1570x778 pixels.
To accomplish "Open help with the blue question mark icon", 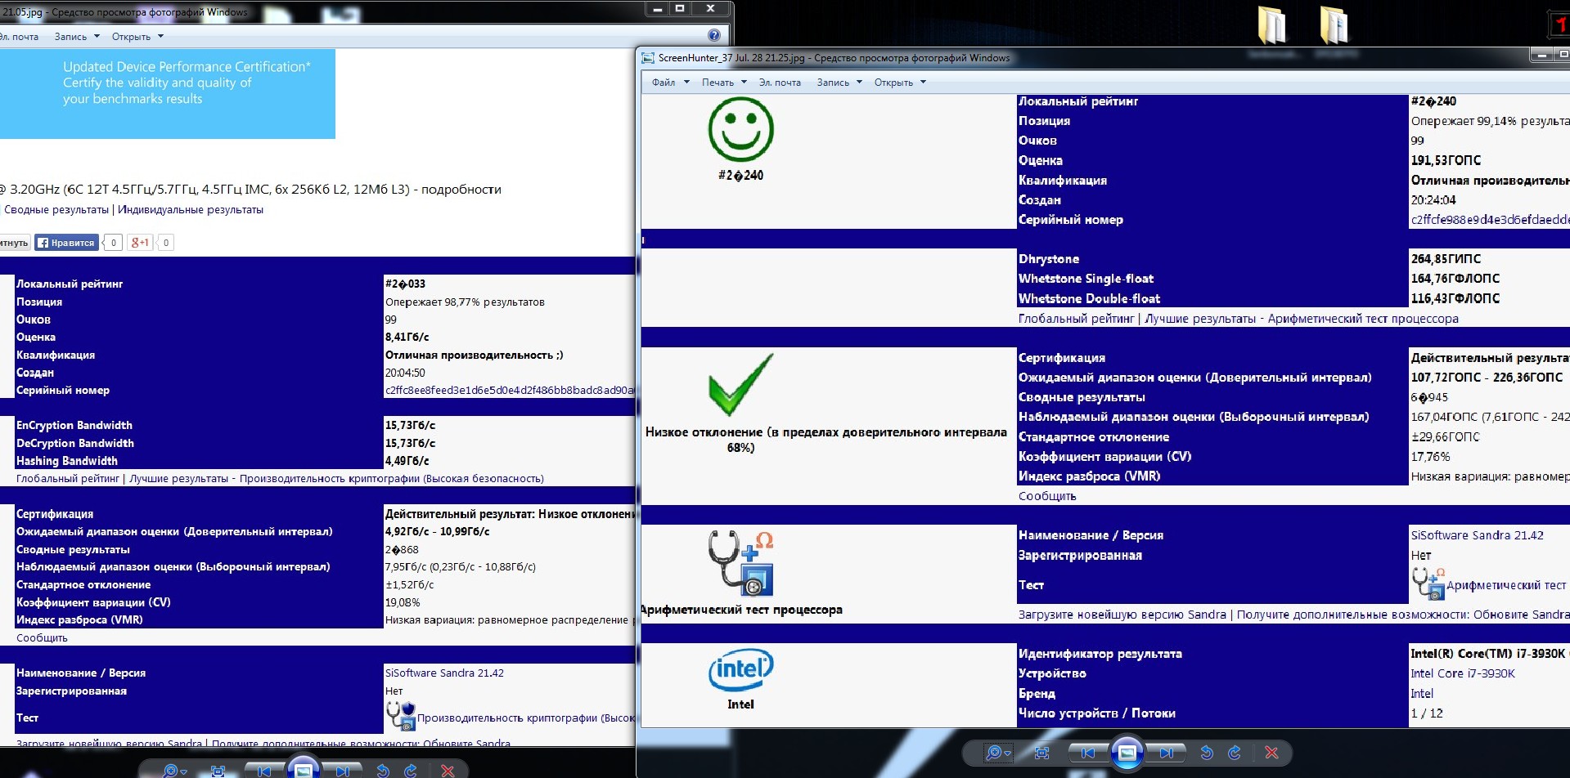I will [x=714, y=35].
